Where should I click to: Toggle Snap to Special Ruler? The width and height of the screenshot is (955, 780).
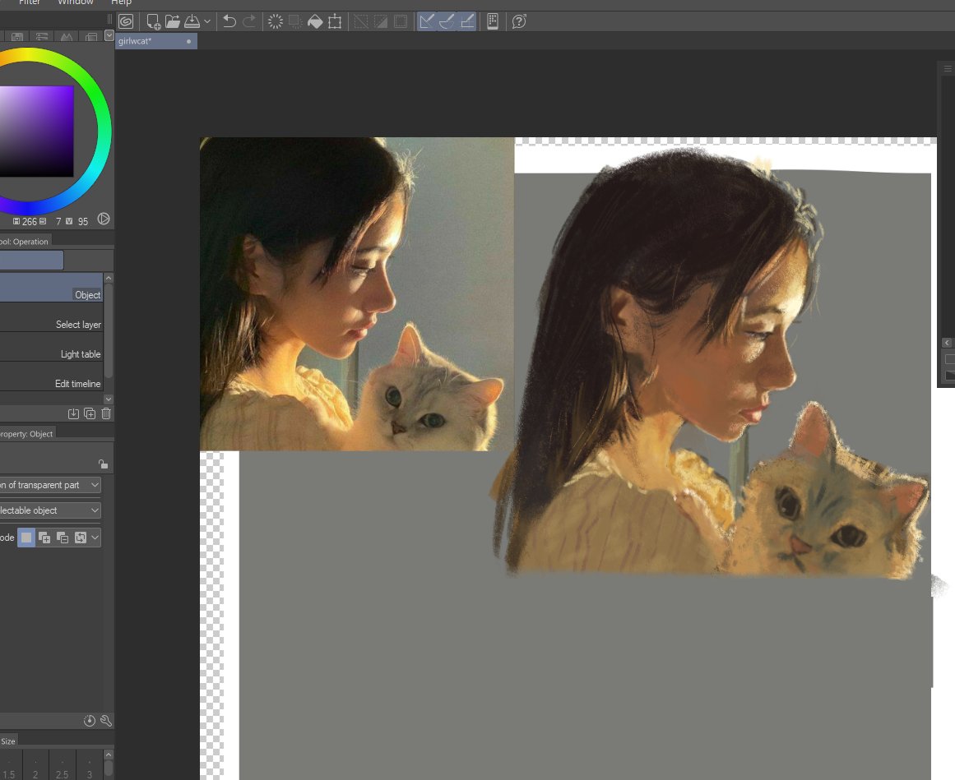pos(447,22)
